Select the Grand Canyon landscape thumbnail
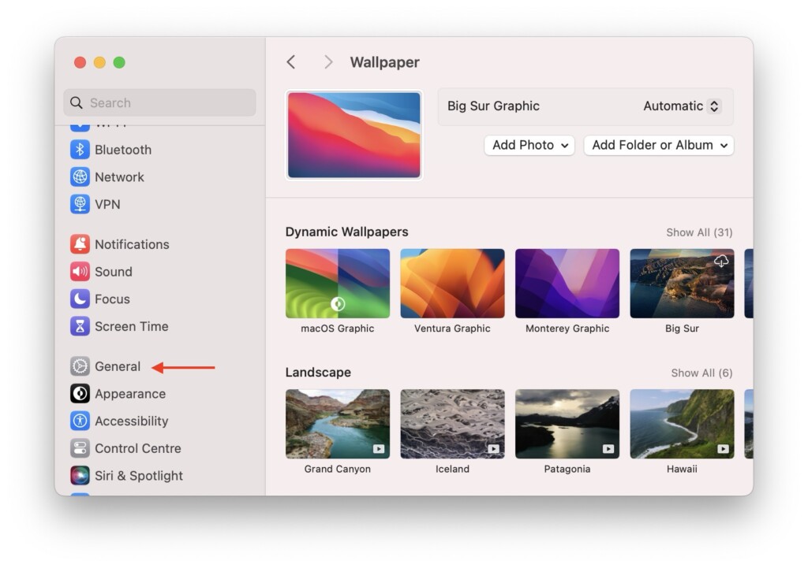Viewport: 808px width, 568px height. [338, 424]
